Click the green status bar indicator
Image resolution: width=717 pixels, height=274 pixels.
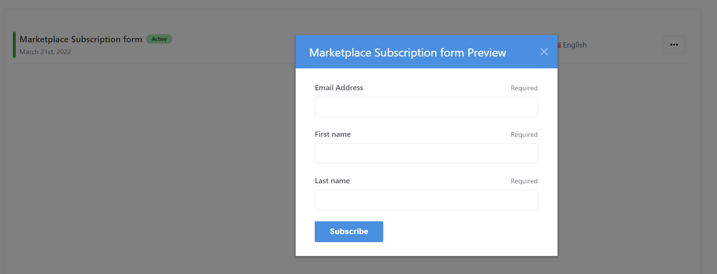(14, 45)
